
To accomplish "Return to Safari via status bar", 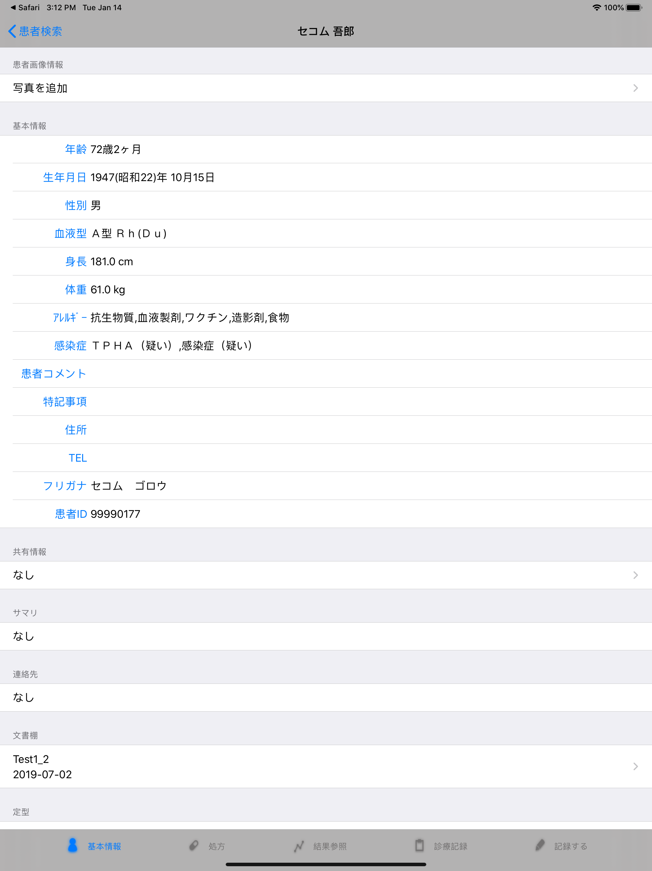I will pos(25,7).
